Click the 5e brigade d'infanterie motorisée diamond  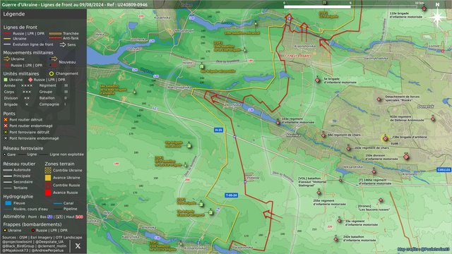pos(317,80)
